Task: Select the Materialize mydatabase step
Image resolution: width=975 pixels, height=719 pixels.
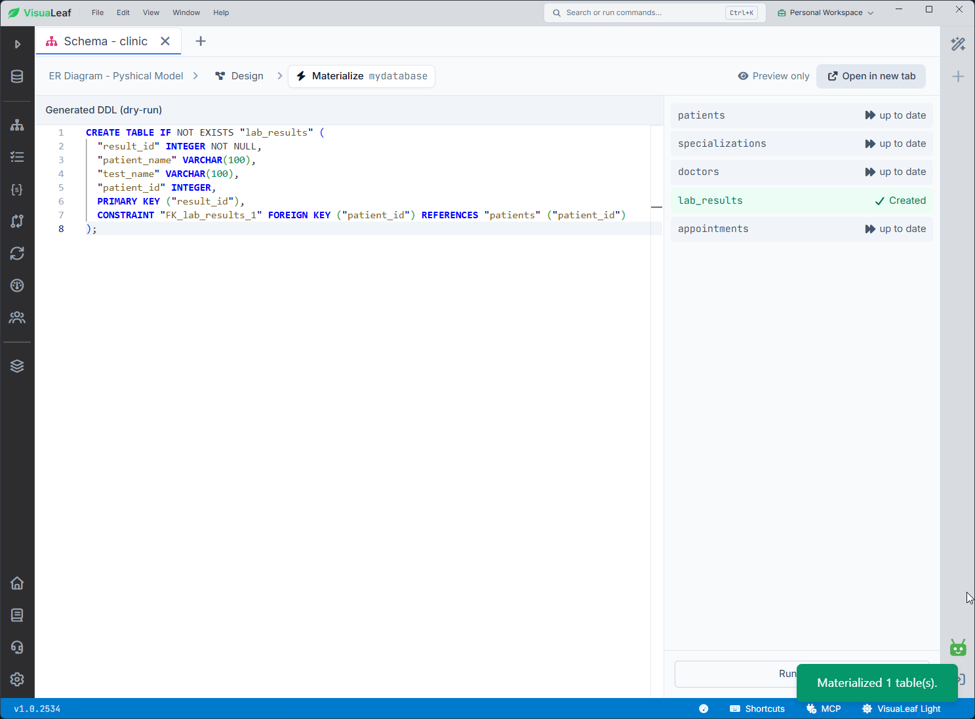Action: (x=361, y=76)
